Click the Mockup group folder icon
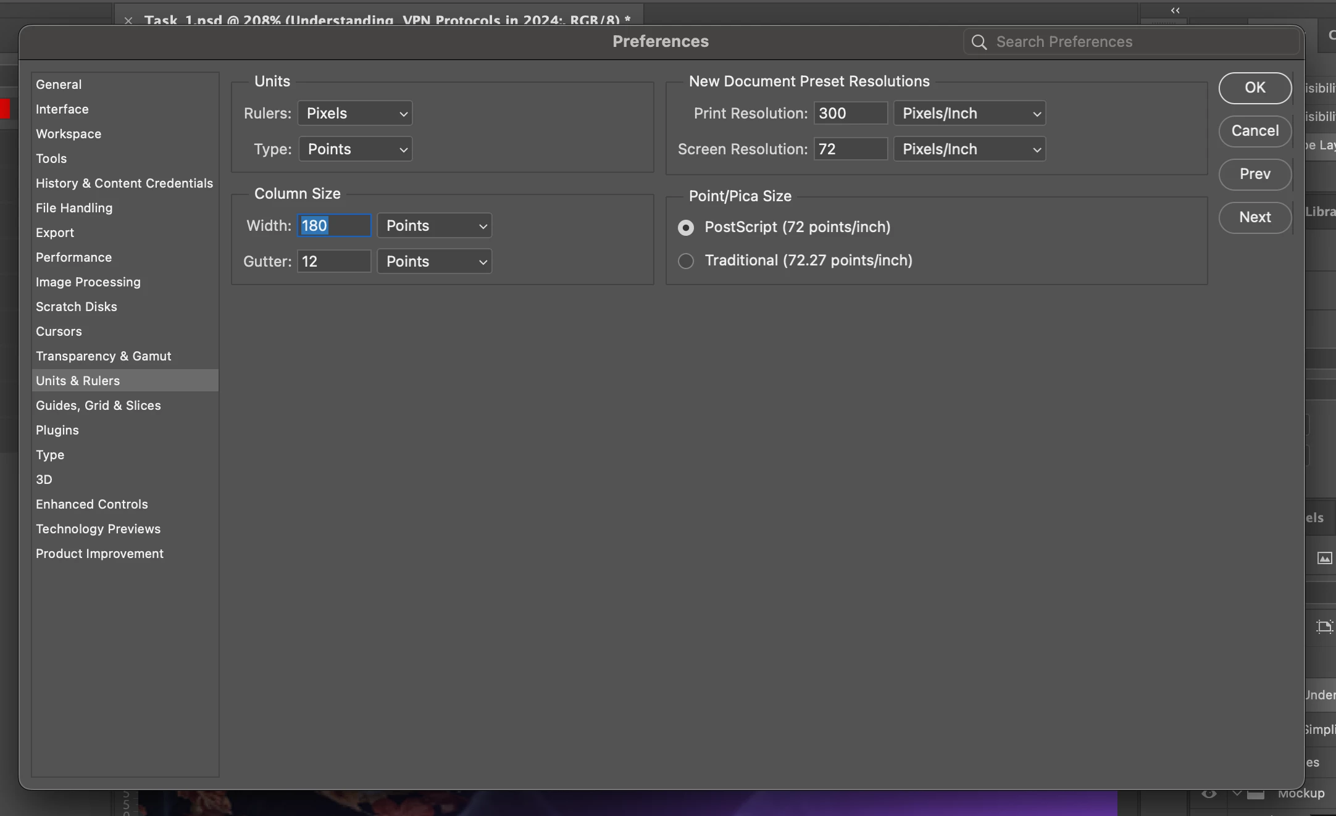The image size is (1336, 816). 1256,794
